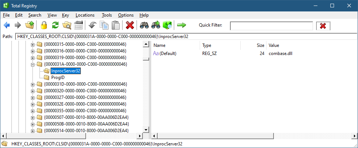Clear the Quick Filter with red X button

(323, 26)
